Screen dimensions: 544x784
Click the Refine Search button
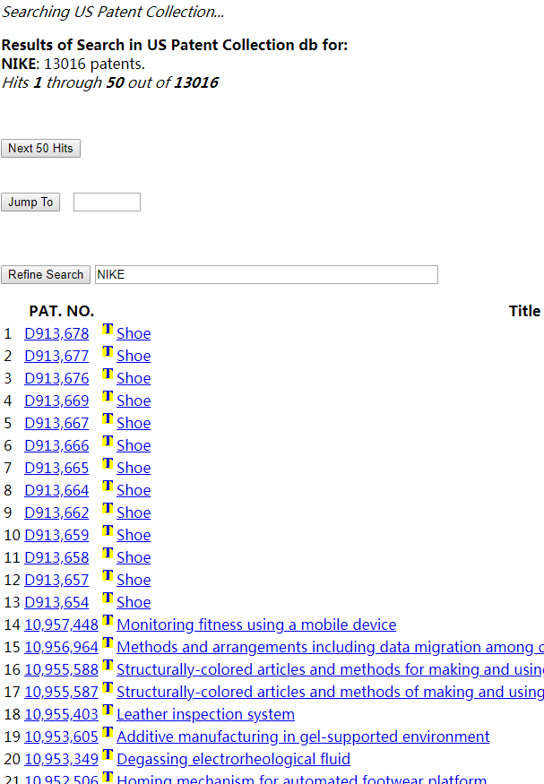pyautogui.click(x=46, y=275)
